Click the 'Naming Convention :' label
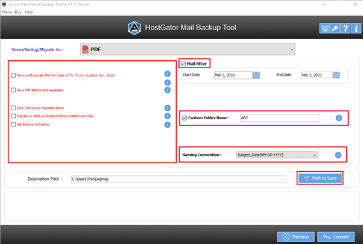The image size is (363, 244). pyautogui.click(x=201, y=155)
